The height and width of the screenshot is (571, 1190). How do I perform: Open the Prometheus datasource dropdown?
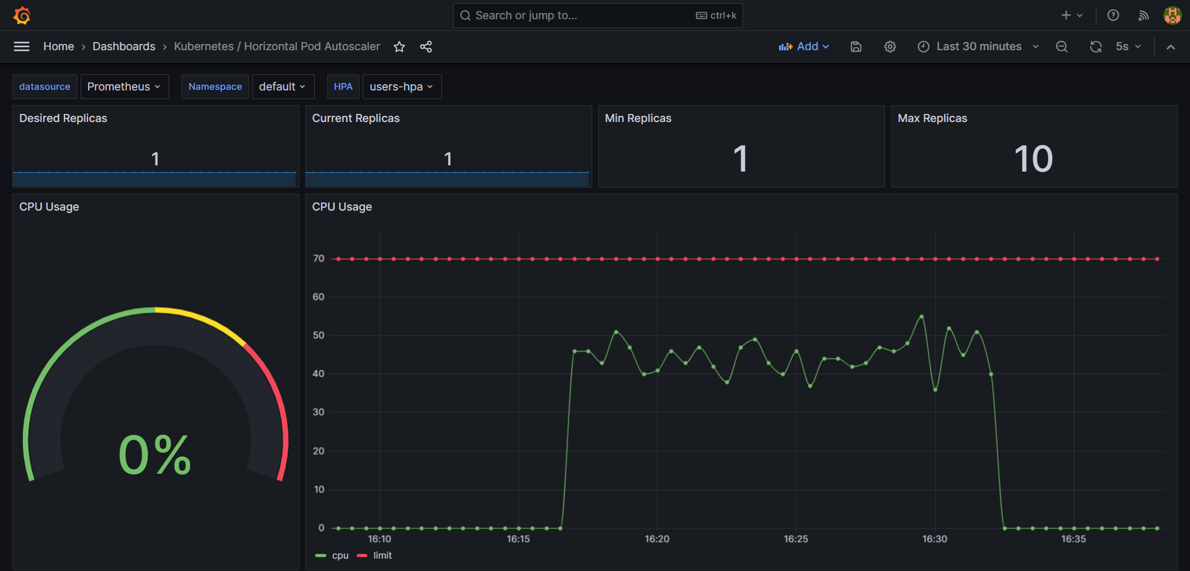[125, 87]
